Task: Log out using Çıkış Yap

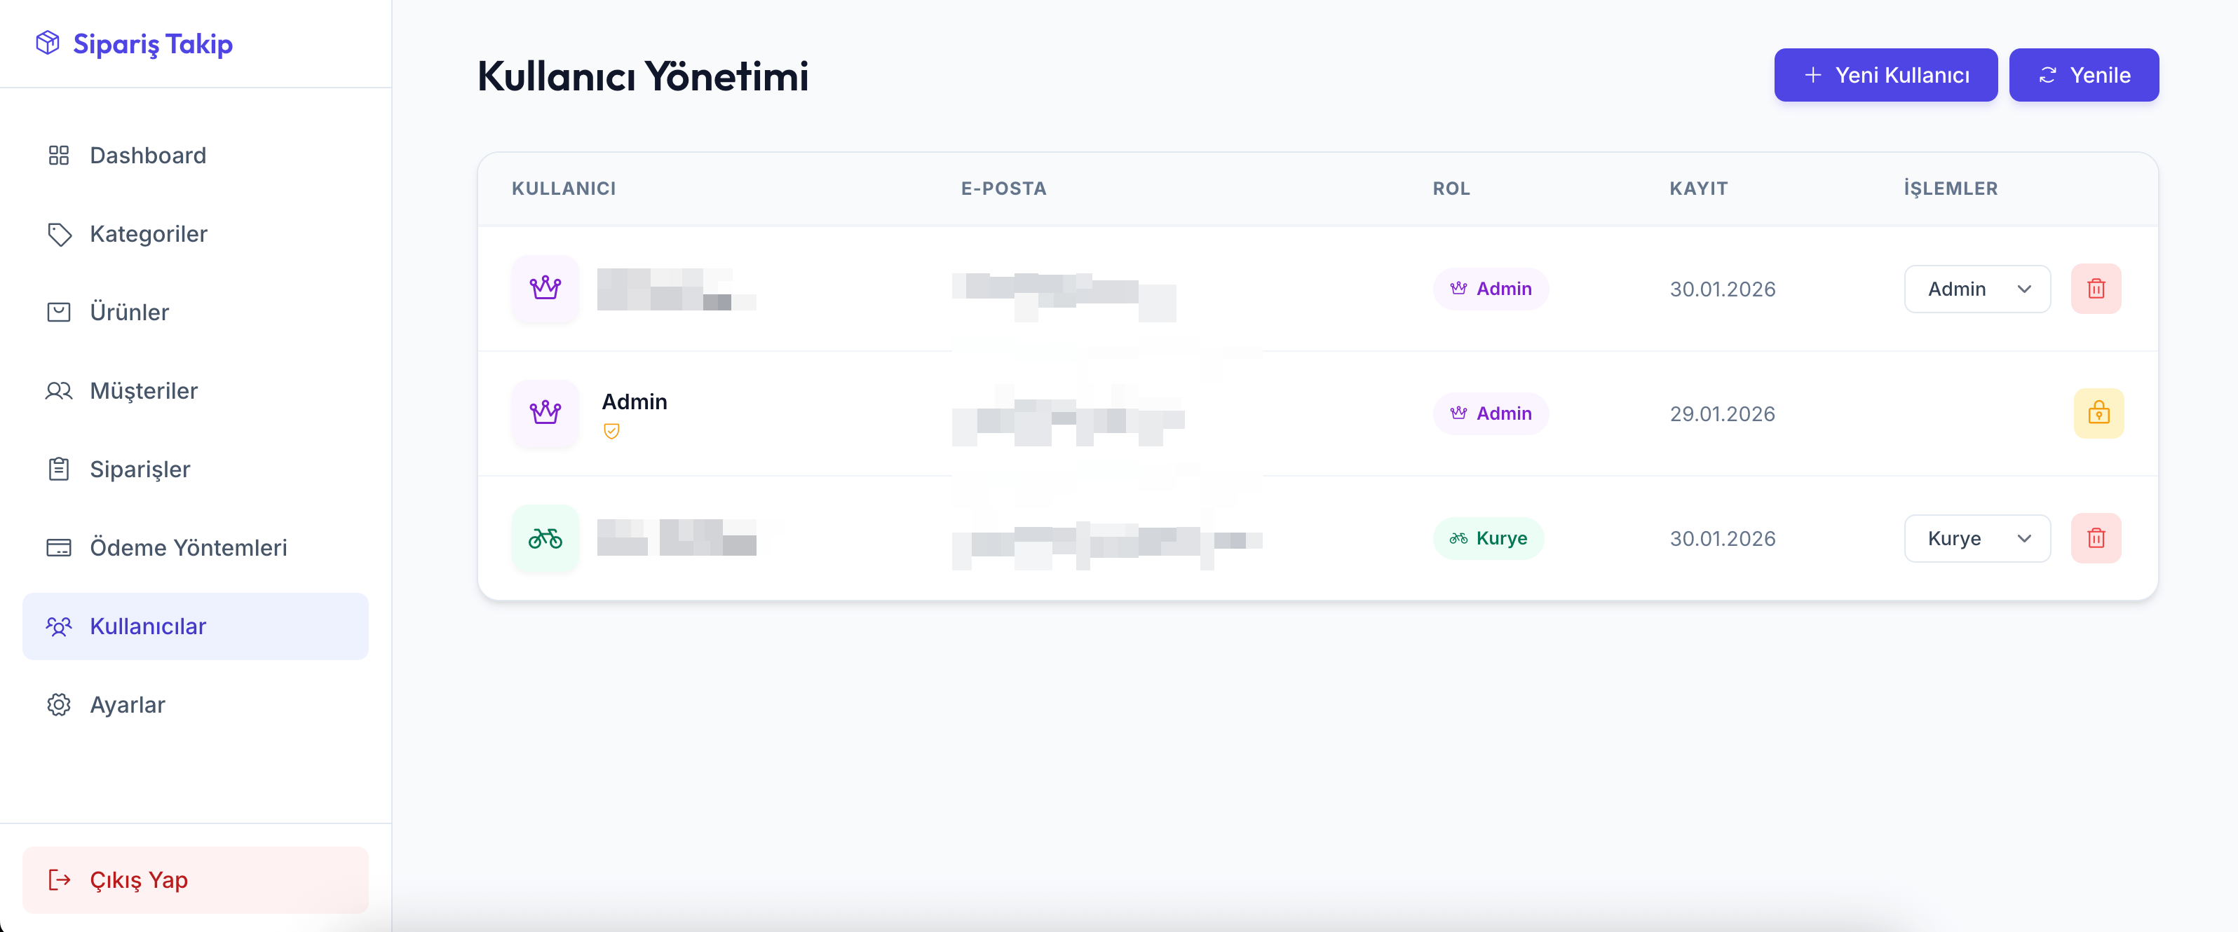Action: point(196,880)
